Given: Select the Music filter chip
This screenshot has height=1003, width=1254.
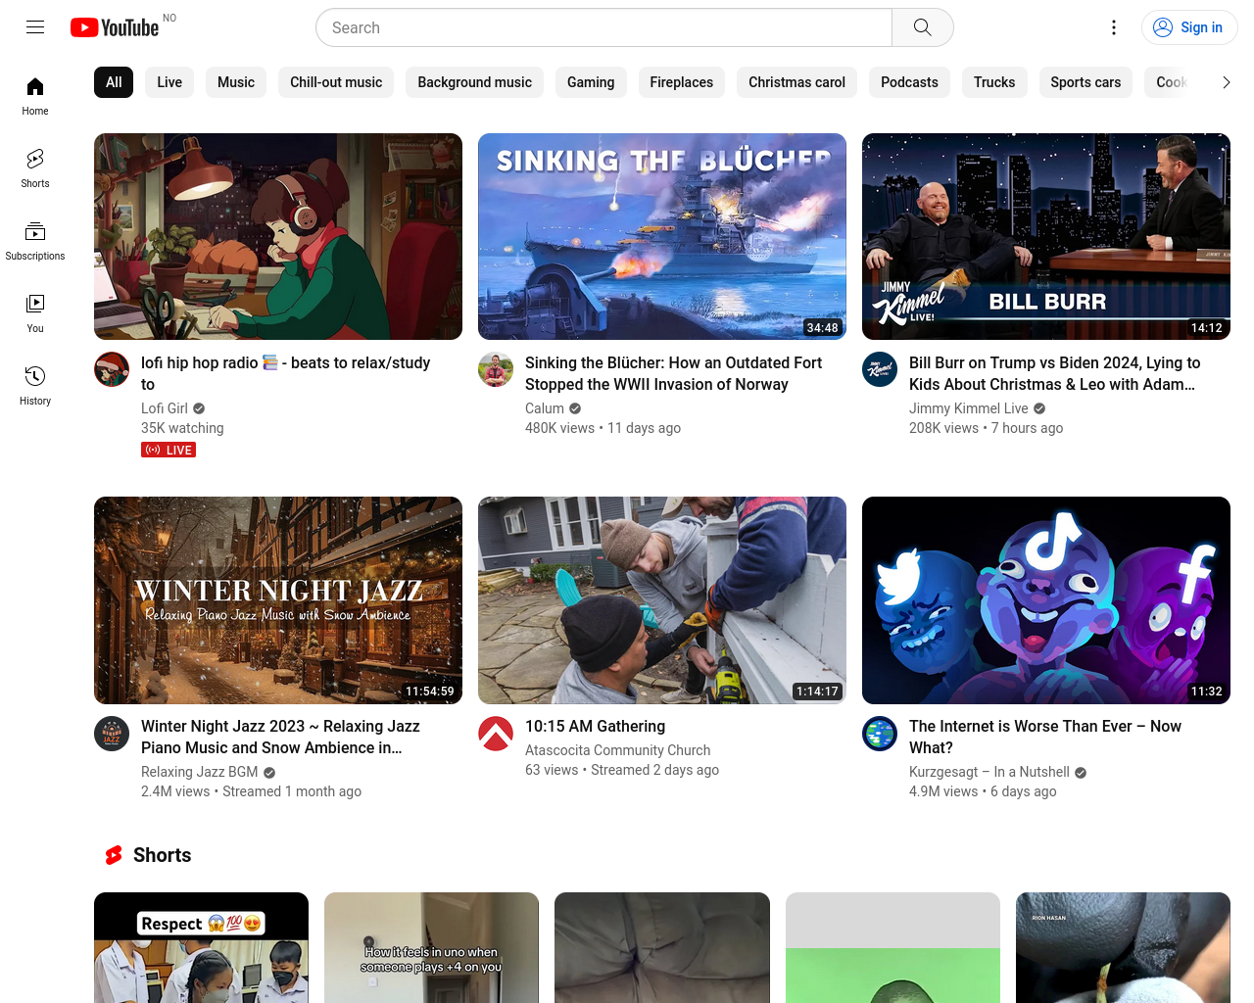Looking at the screenshot, I should 236,82.
